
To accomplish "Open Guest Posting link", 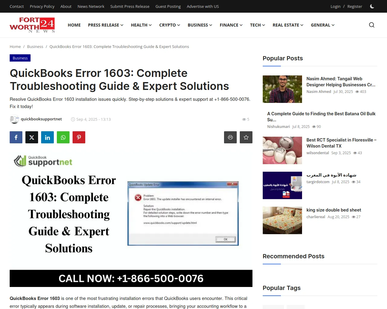I will (168, 6).
